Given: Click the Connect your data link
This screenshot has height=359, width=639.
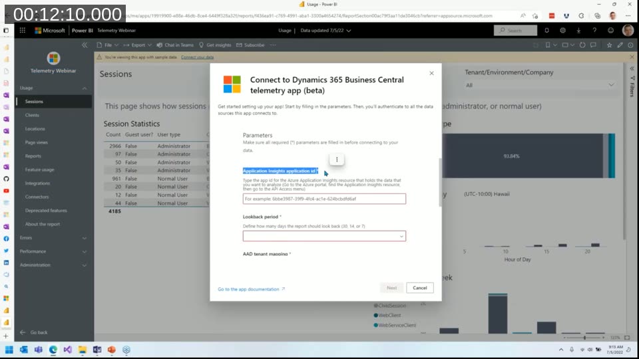Looking at the screenshot, I should 197,57.
